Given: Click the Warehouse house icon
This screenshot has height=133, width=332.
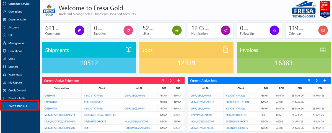Looking at the screenshot, I should click(4, 75).
